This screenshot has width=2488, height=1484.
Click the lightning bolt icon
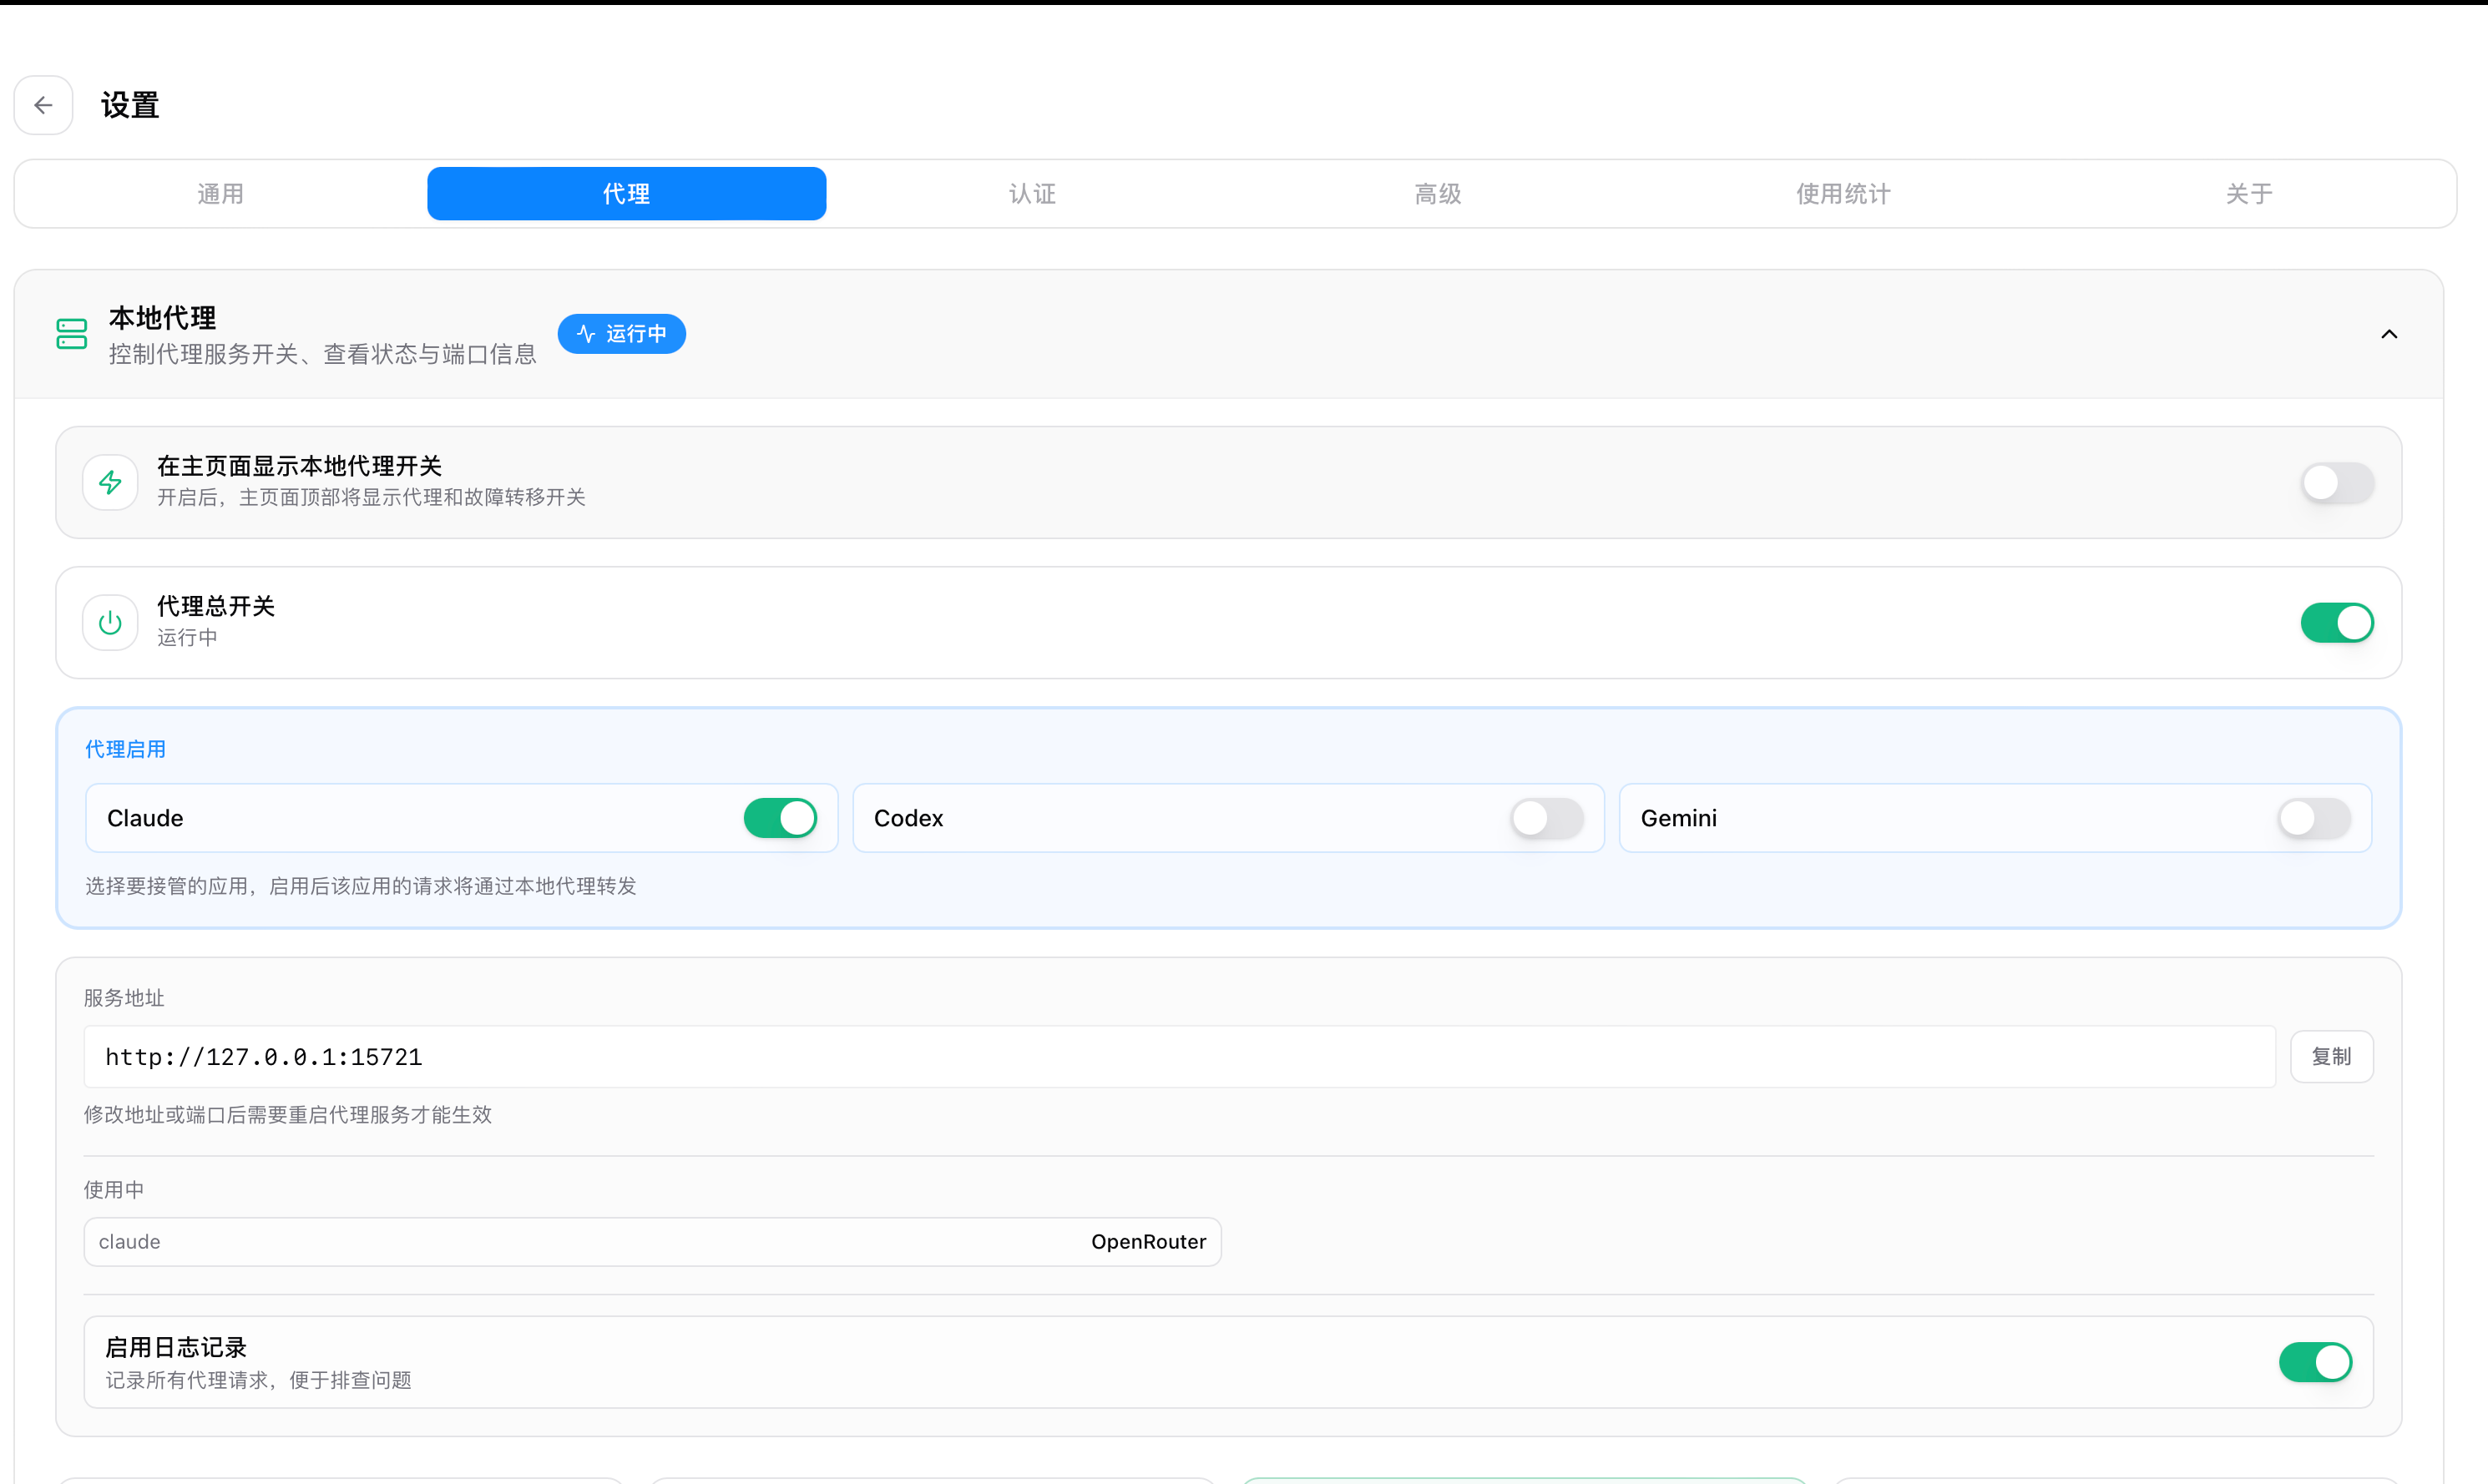pos(110,483)
